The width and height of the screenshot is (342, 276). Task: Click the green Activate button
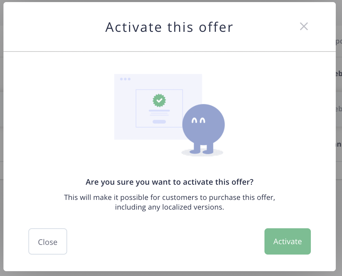(287, 241)
